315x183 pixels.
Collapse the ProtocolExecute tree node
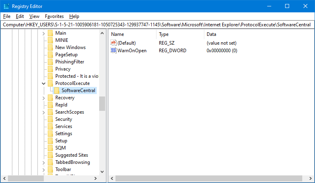click(x=44, y=83)
